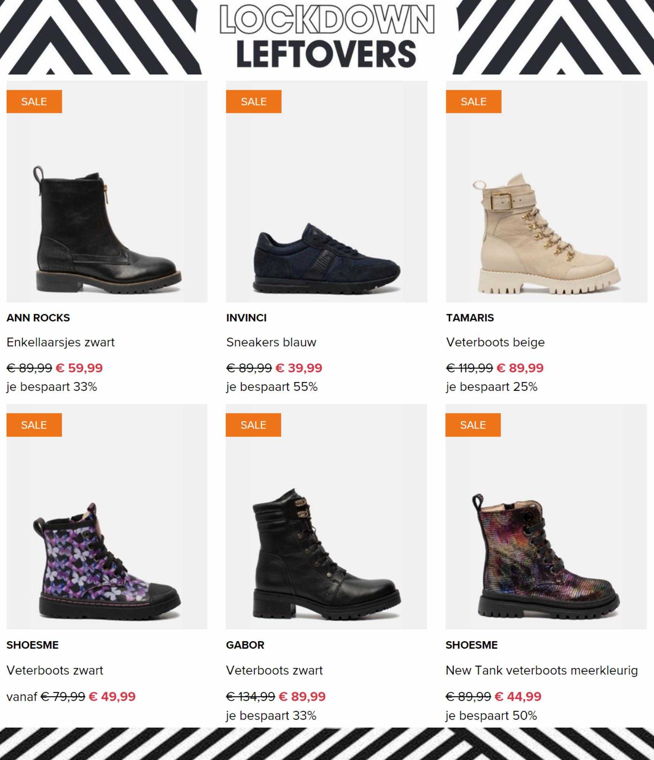Image resolution: width=654 pixels, height=760 pixels.
Task: Select the Veterboots beige product title
Action: pos(495,342)
